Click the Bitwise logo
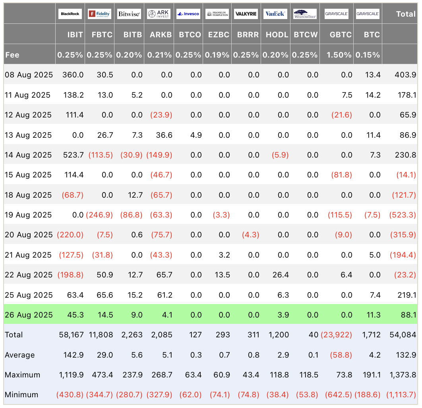 [x=129, y=14]
